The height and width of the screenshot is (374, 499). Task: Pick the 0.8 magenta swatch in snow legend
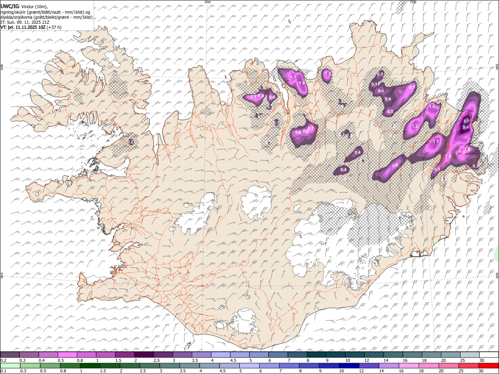click(86, 355)
